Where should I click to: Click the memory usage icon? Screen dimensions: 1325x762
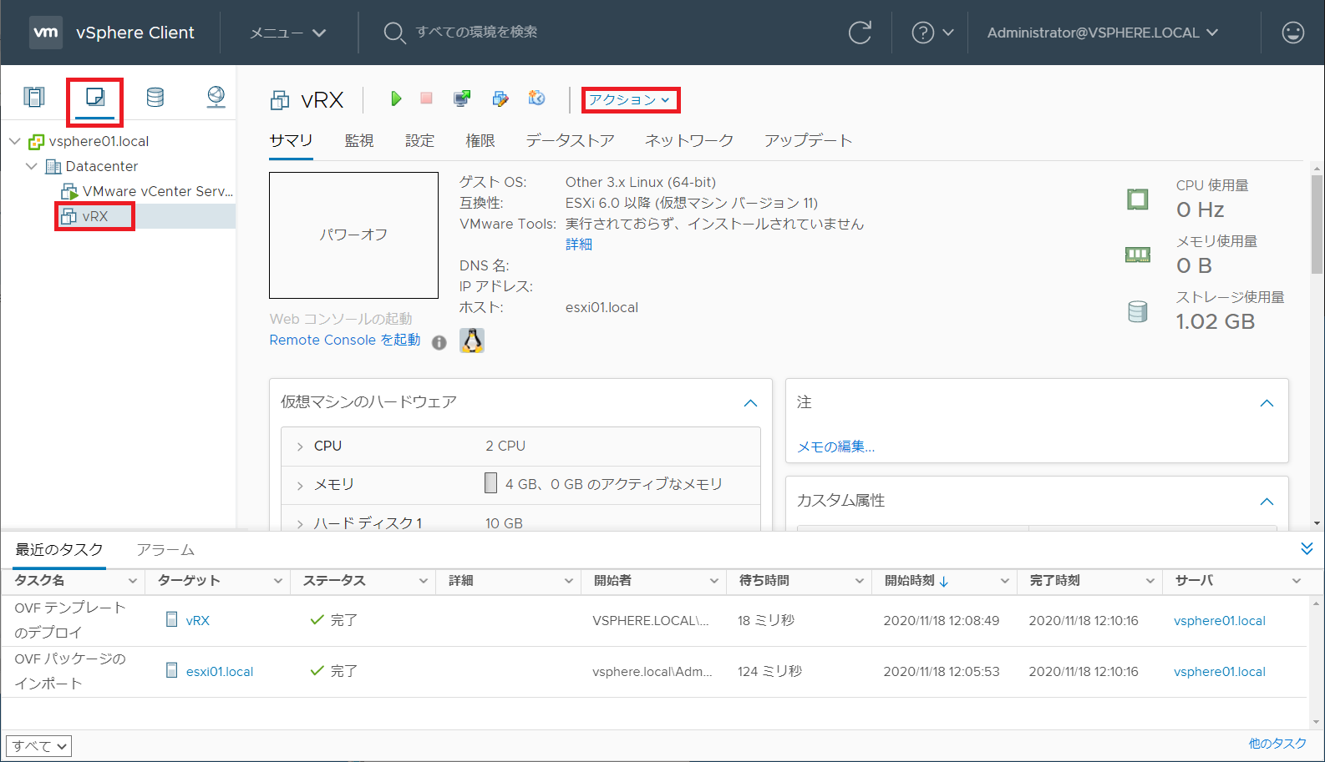(x=1137, y=255)
